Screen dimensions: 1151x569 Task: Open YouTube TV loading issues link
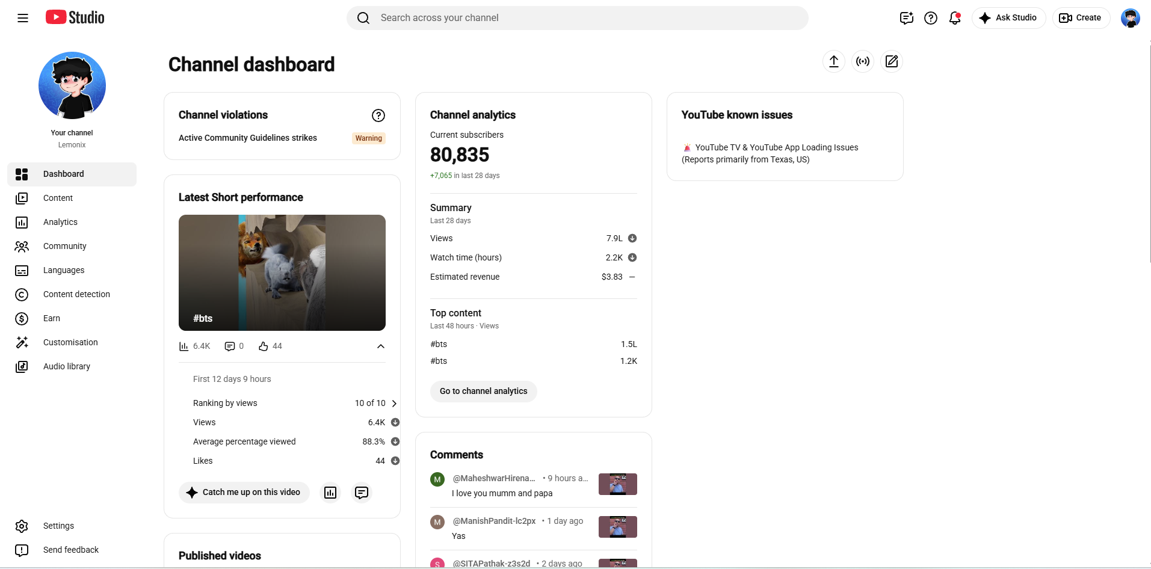coord(770,153)
